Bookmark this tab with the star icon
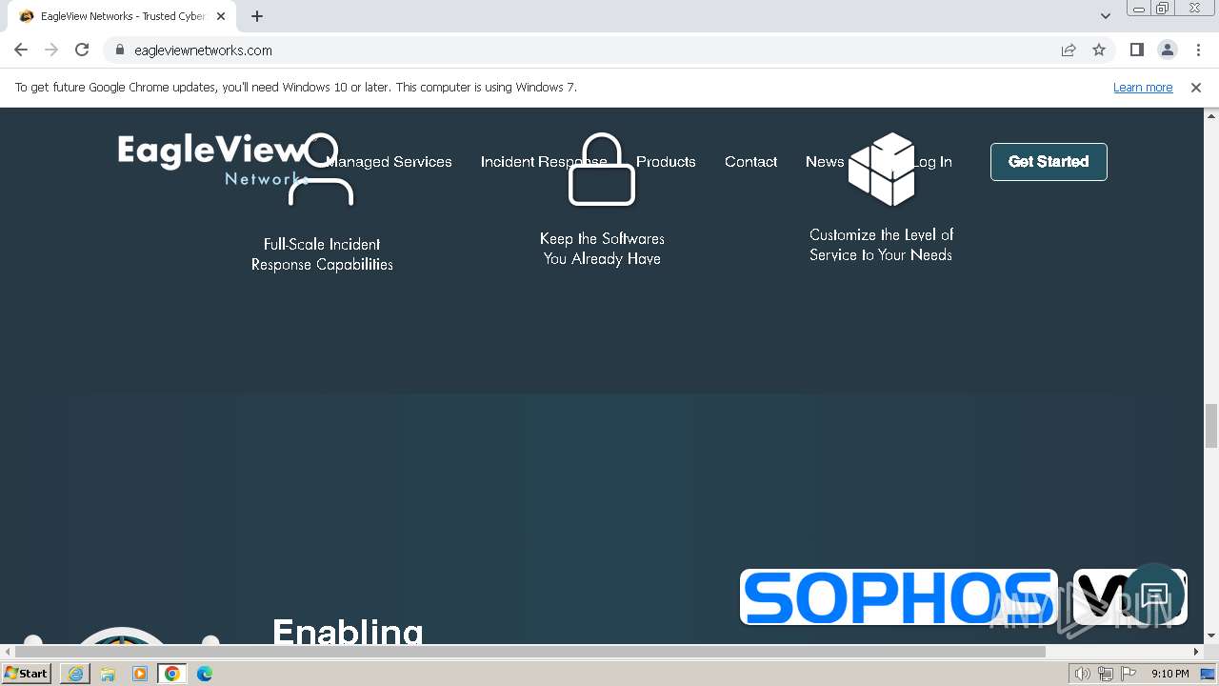 point(1099,50)
